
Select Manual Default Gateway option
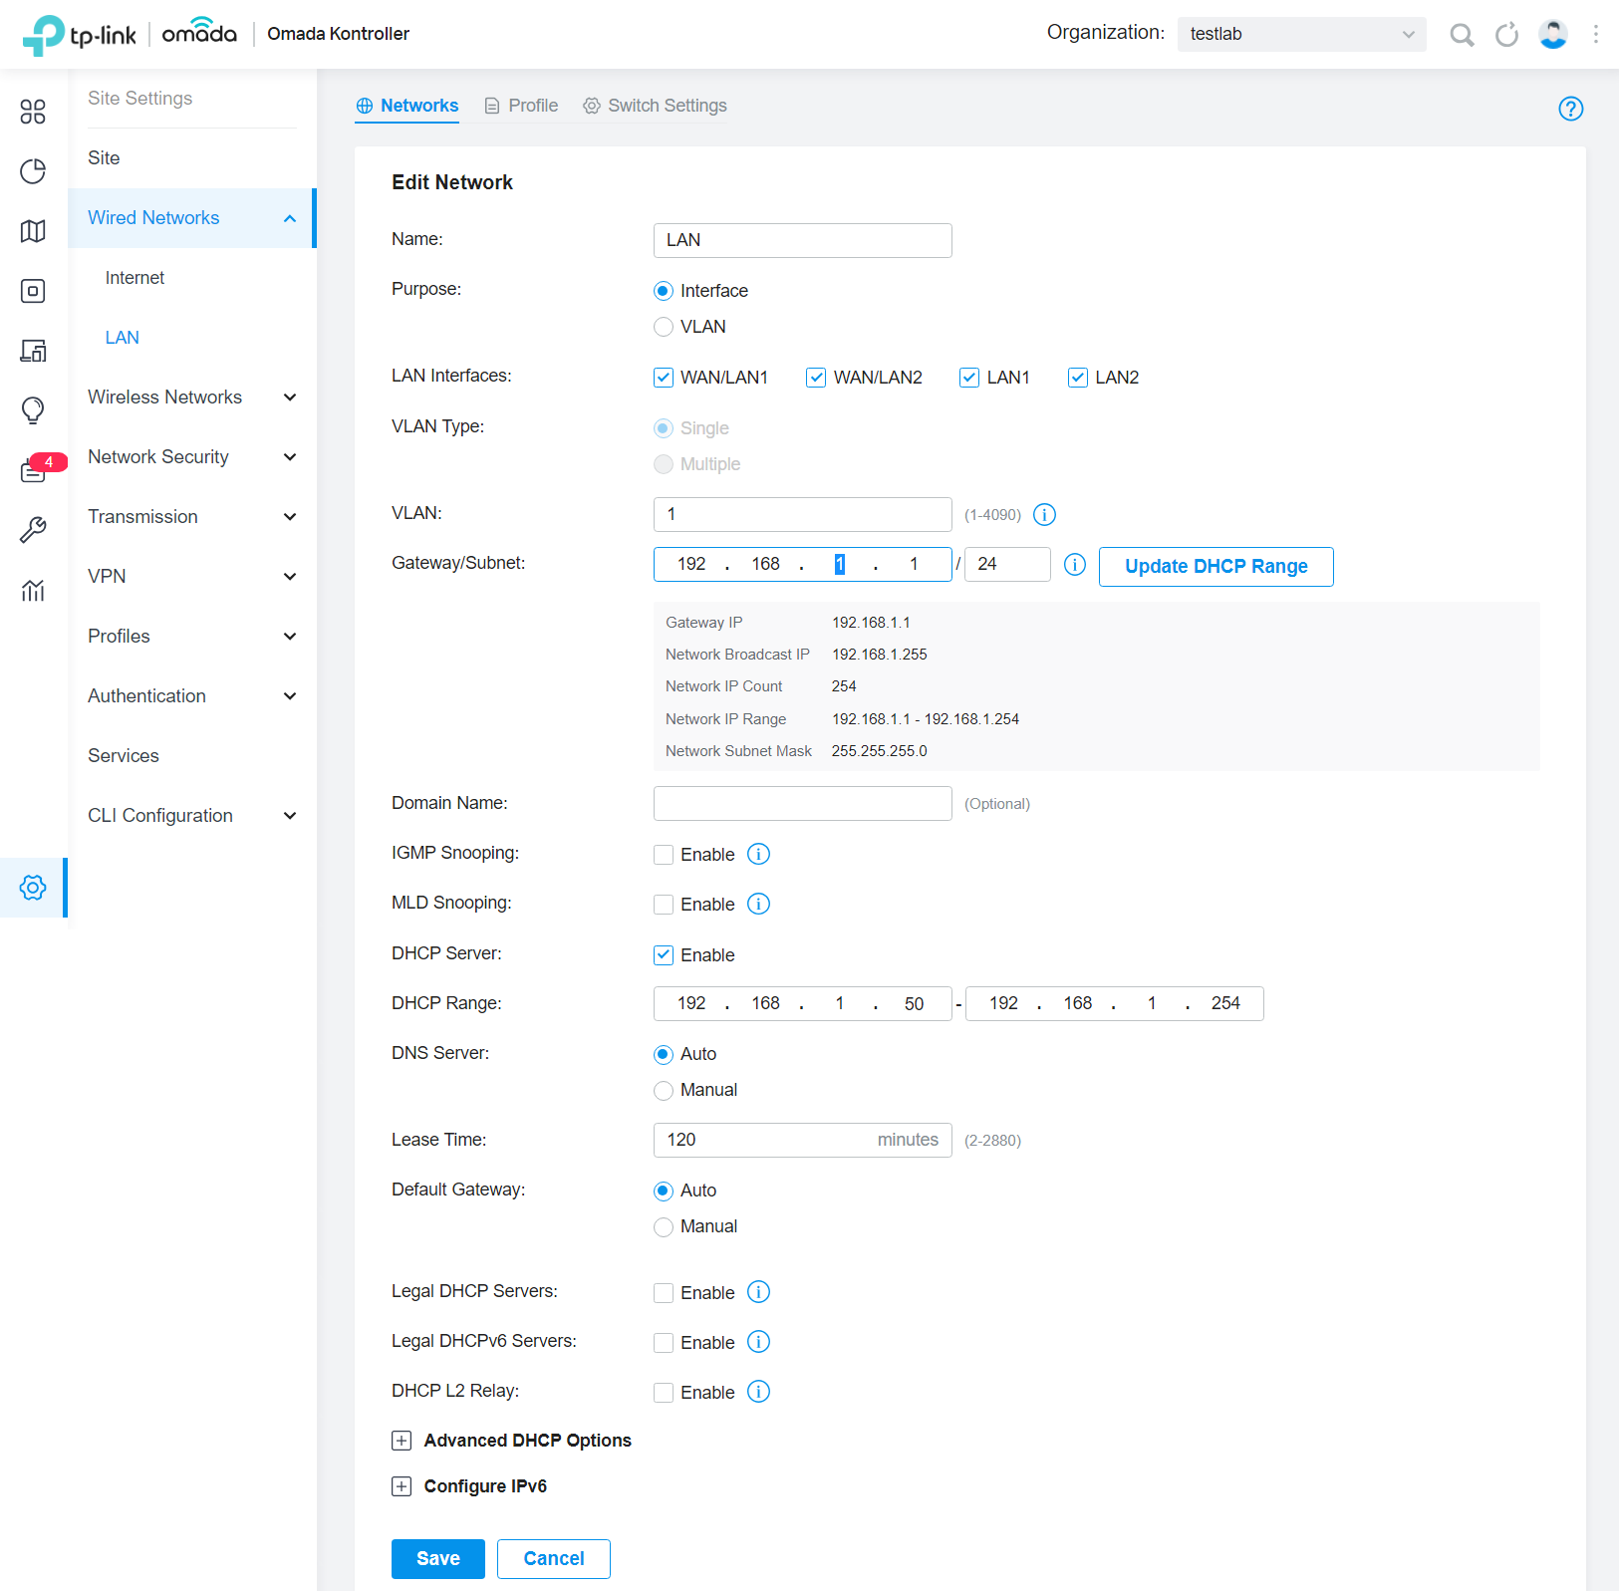tap(664, 1227)
